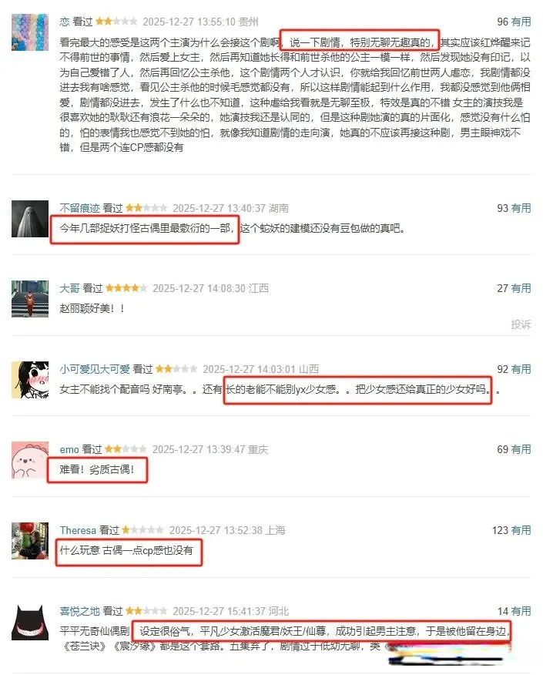Visit 不留痕迹 user profile link
This screenshot has height=675, width=543.
pyautogui.click(x=79, y=208)
